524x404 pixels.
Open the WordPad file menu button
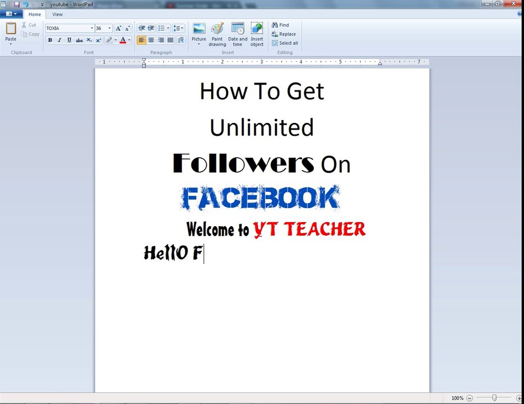(11, 14)
